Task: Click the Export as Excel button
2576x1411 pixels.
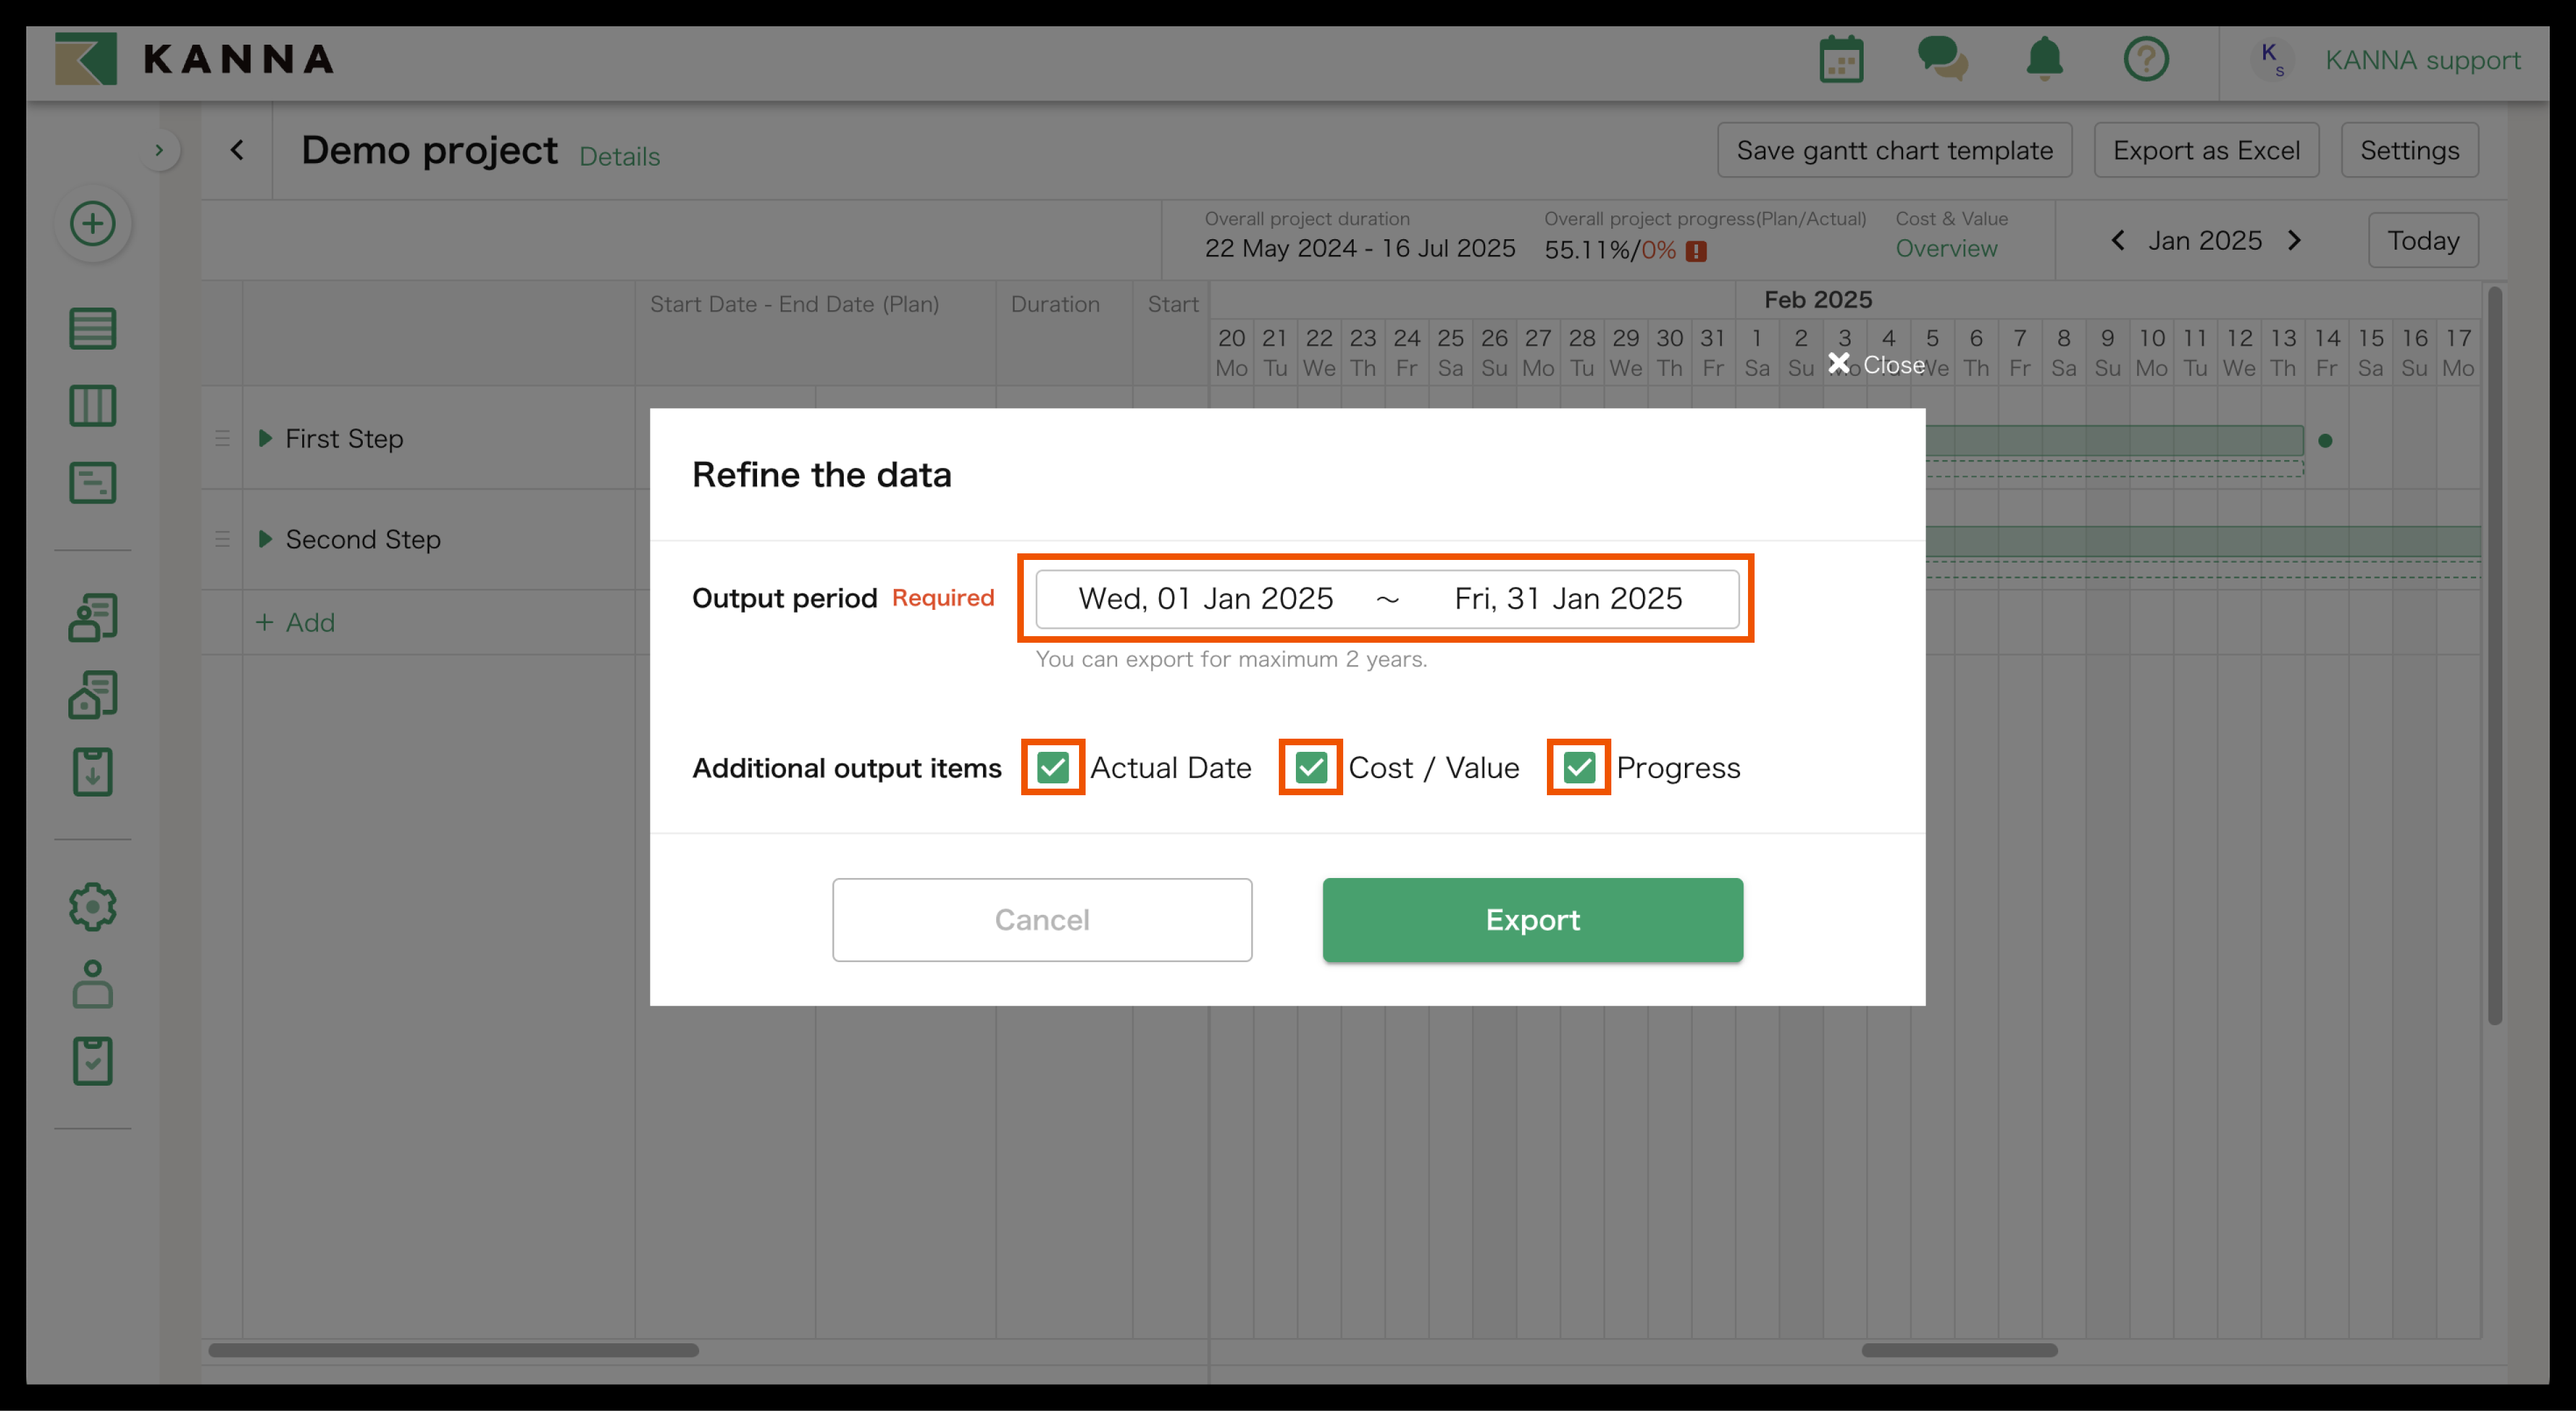Action: [2205, 150]
